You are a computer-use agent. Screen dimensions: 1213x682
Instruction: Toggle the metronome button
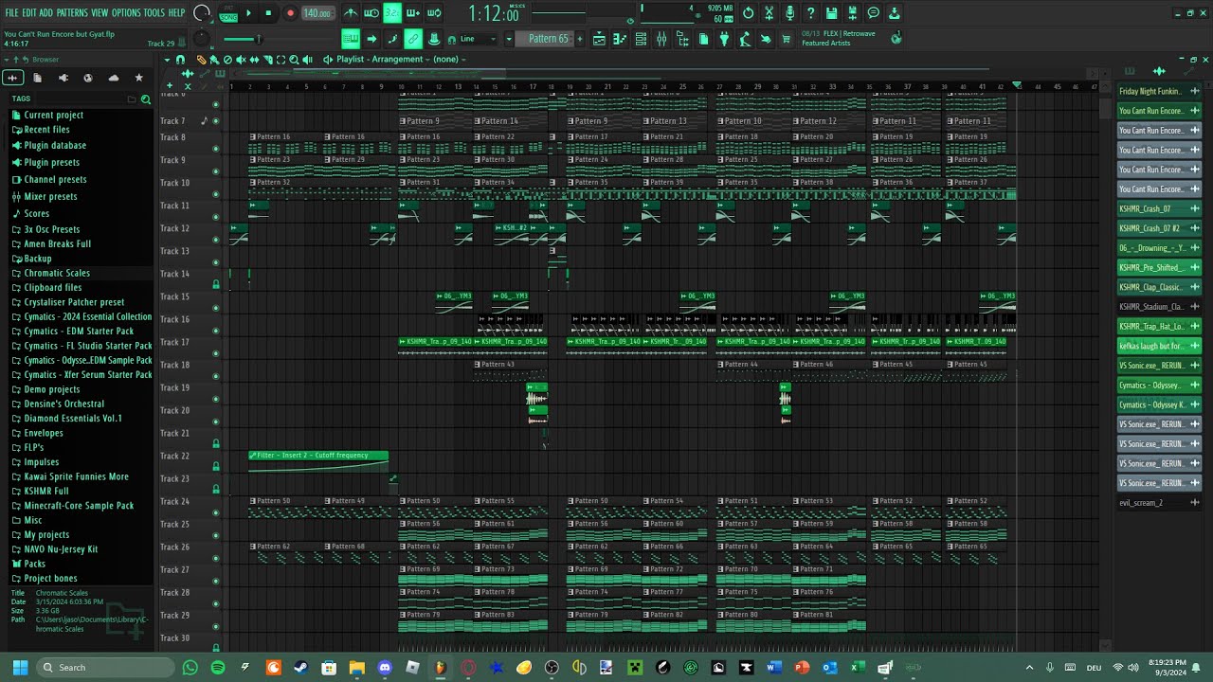coord(351,13)
